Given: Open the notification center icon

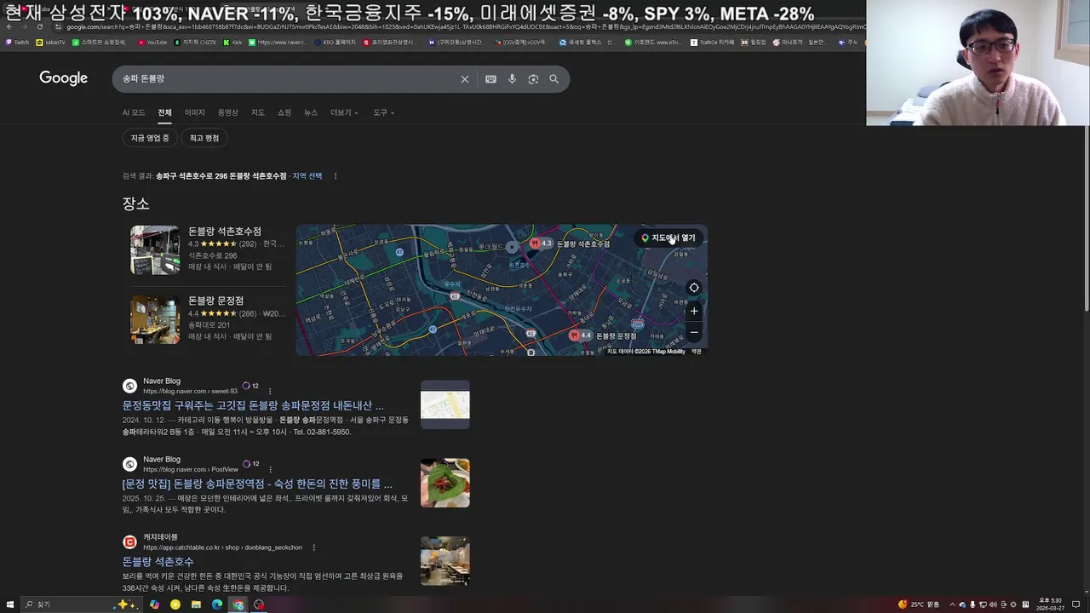Looking at the screenshot, I should (1076, 604).
